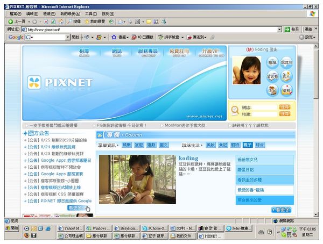
Task: Go to Home via house icon
Action: tap(61, 21)
